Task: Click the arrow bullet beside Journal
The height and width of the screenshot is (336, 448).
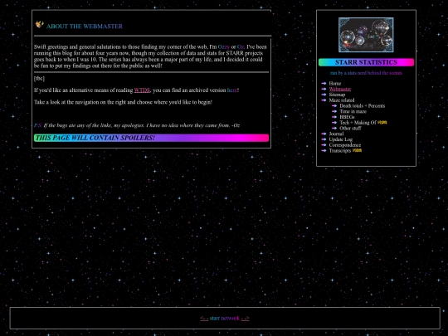Action: 324,134
